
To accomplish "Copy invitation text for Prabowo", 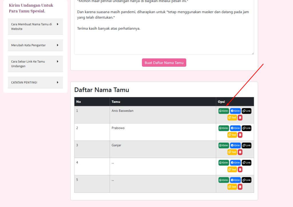I will coord(232,135).
